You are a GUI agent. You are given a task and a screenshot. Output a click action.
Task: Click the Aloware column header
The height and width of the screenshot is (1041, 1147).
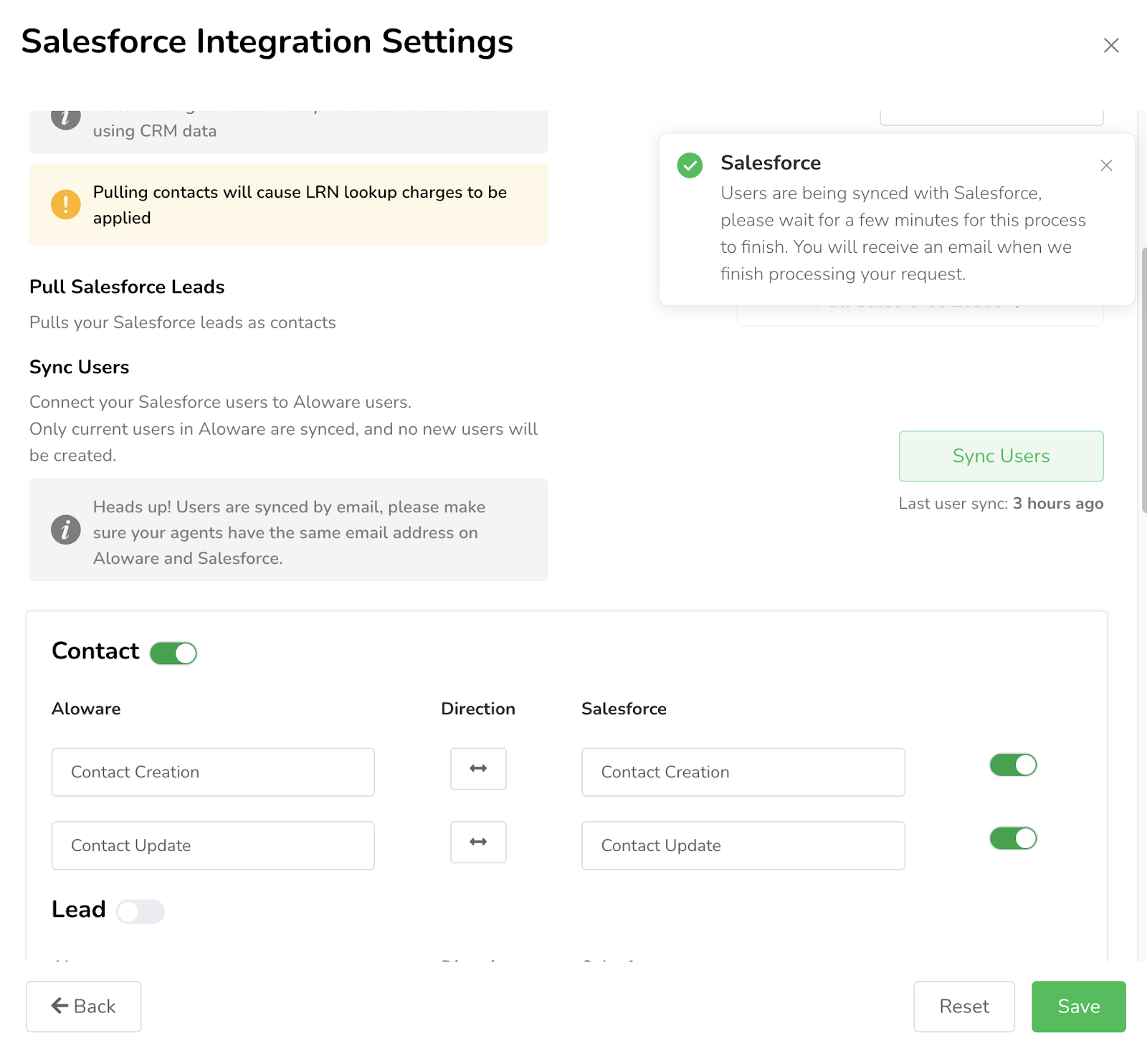point(86,709)
